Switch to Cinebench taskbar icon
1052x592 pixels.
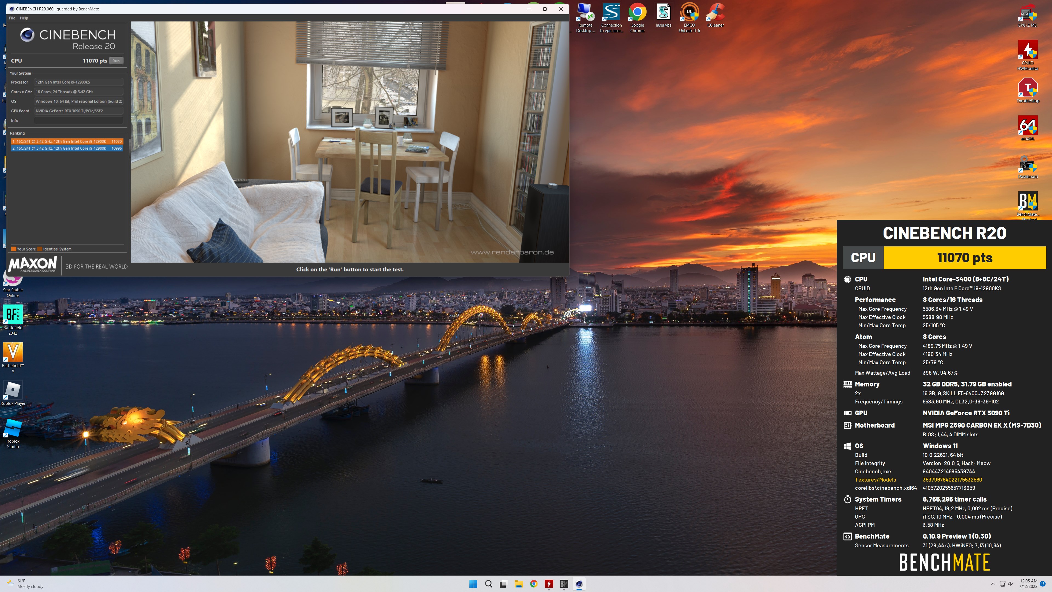(579, 584)
